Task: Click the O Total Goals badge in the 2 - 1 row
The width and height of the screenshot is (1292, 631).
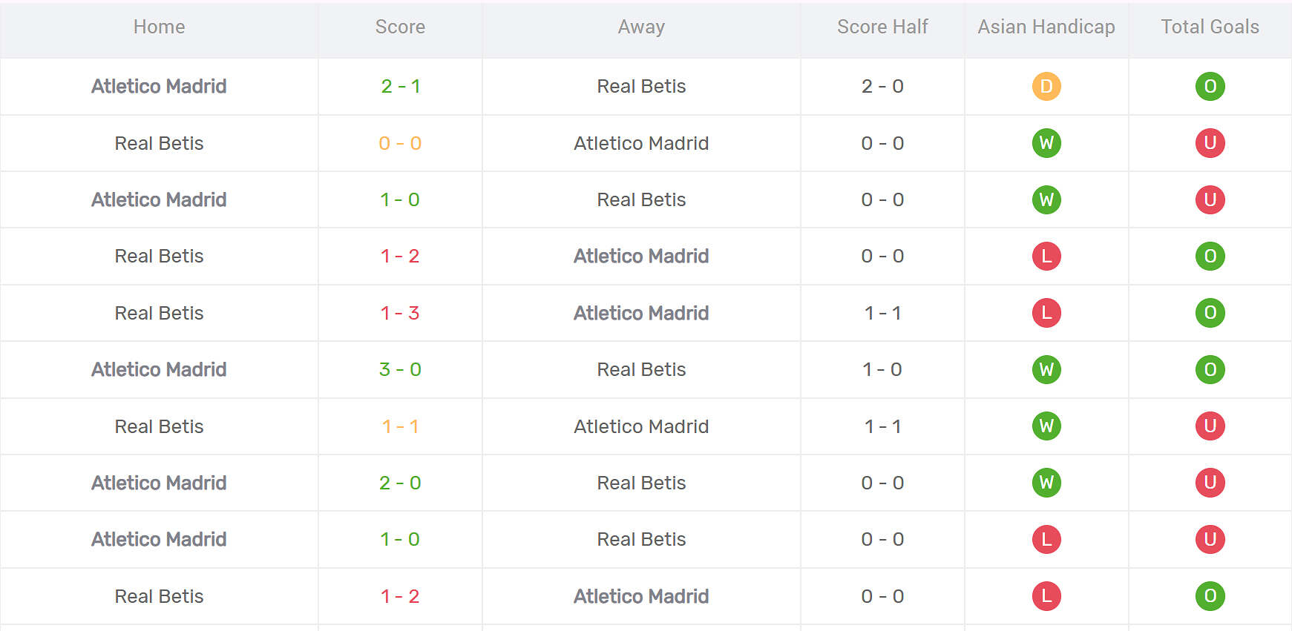Action: (x=1210, y=87)
